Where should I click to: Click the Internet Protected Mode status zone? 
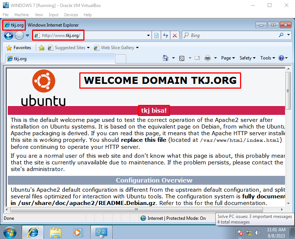click(173, 218)
